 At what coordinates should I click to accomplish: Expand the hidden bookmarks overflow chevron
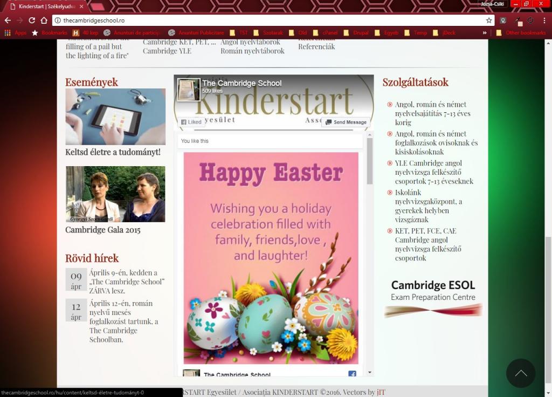coord(485,33)
